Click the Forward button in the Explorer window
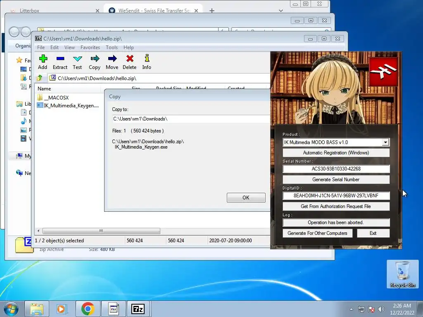Image resolution: width=423 pixels, height=317 pixels. click(26, 32)
